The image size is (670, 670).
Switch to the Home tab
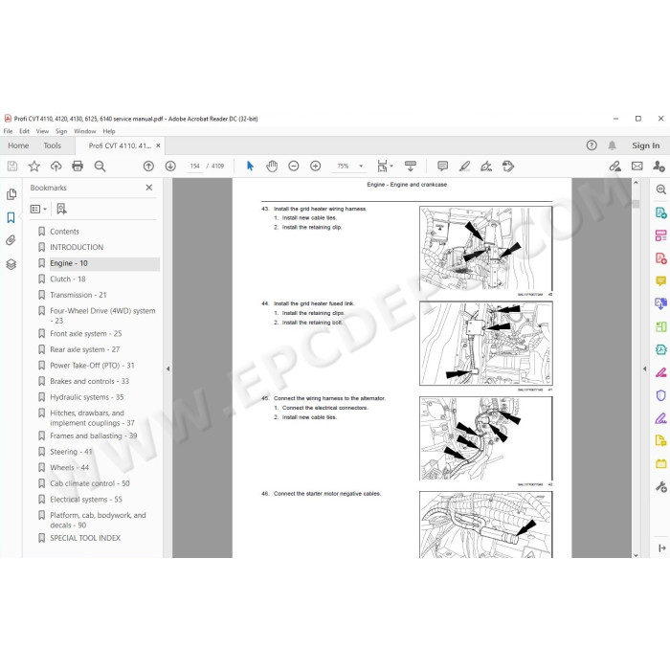click(18, 145)
